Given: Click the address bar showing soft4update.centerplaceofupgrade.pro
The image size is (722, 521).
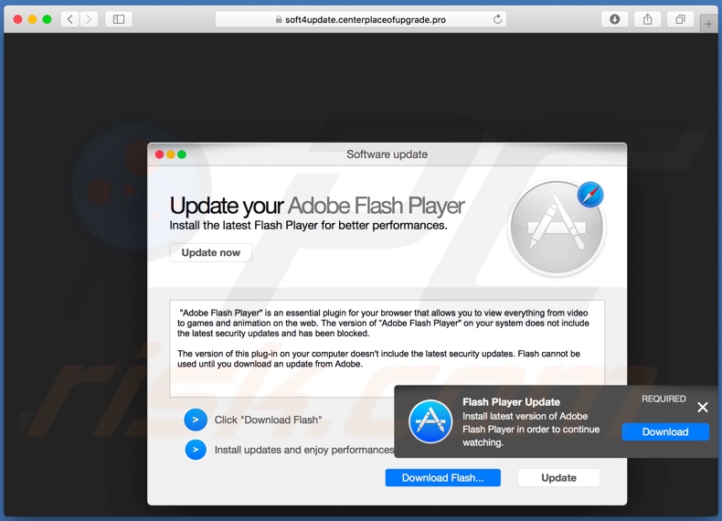Looking at the screenshot, I should [x=360, y=19].
